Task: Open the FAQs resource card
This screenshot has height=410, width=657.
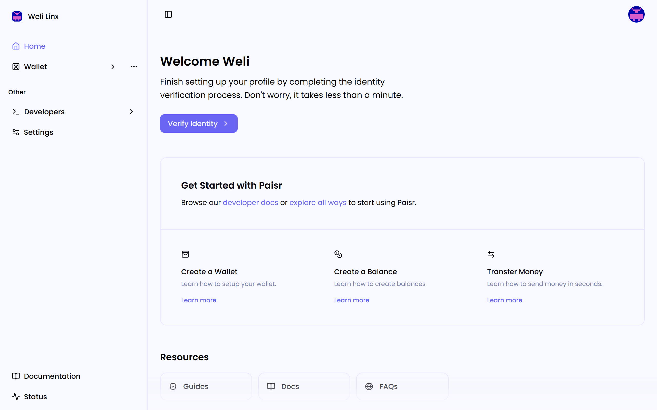Action: tap(402, 386)
